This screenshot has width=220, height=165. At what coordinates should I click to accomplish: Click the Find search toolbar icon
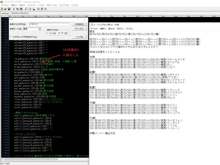click(33, 9)
